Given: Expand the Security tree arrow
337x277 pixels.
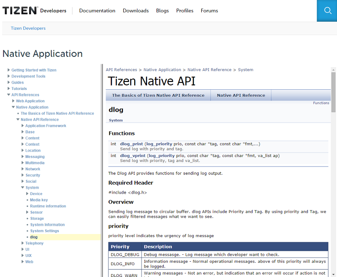Looking at the screenshot, I should (23, 175).
